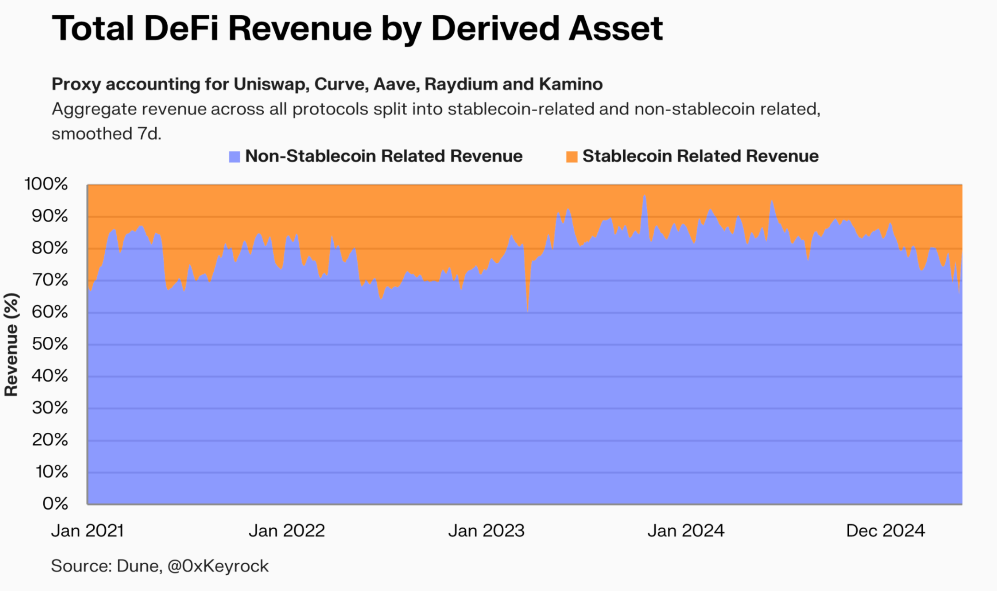
Task: Toggle the Stablecoin Related Revenue legend label
Action: click(x=700, y=156)
